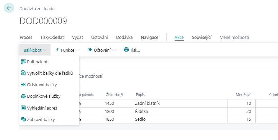278x140 pixels.
Task: Click the Zobrazit balíky icon
Action: point(23,119)
